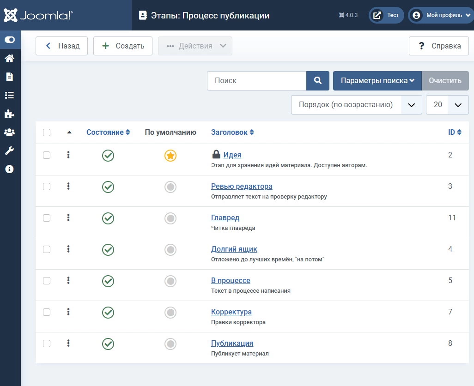The height and width of the screenshot is (386, 474).
Task: Expand Параметры поиска search options
Action: point(377,81)
